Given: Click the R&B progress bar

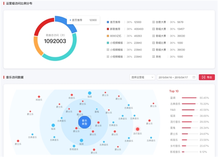Looking at the screenshot, I should point(190,110).
